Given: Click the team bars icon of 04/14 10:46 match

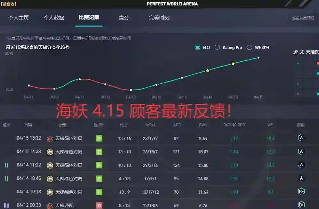Looking at the screenshot, I should pyautogui.click(x=6, y=179).
